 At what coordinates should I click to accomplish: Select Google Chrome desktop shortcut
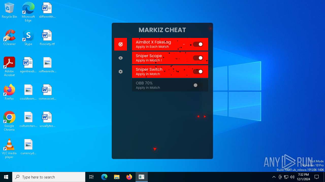9,121
